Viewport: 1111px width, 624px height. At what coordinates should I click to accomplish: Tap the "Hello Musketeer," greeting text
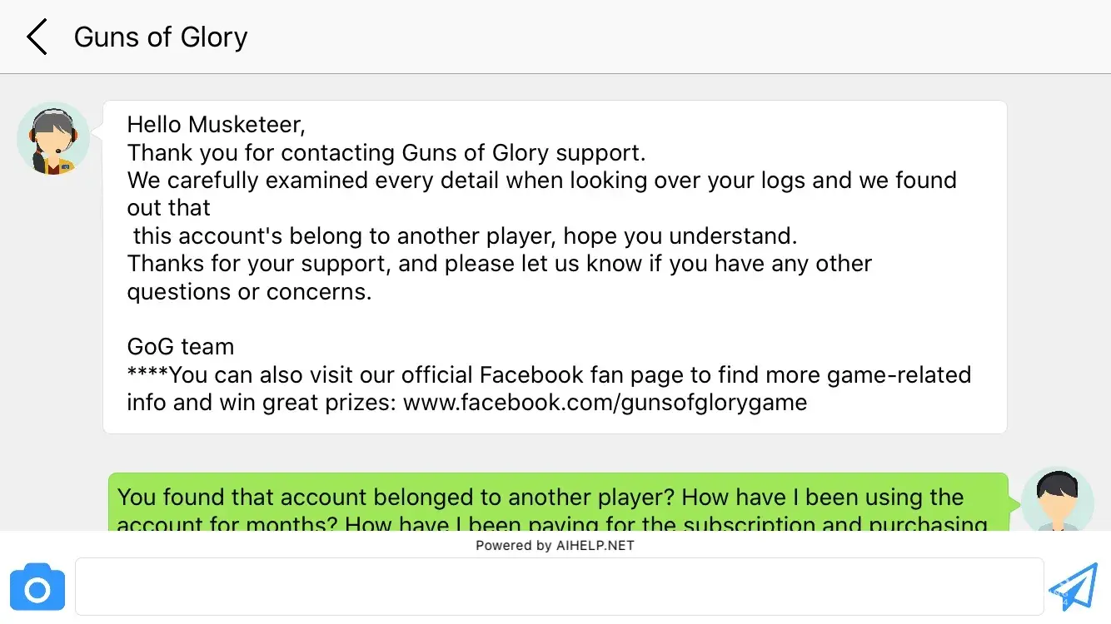click(x=217, y=125)
